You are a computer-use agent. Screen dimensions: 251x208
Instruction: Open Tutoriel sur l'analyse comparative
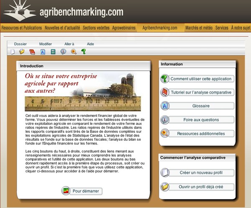coord(201,92)
